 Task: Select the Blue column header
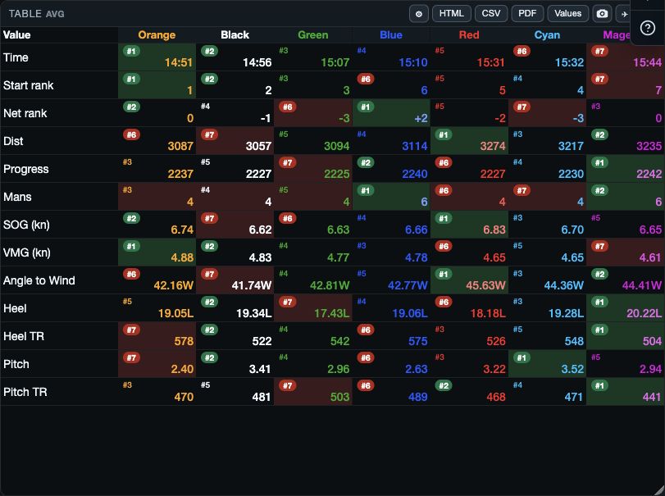pos(391,34)
